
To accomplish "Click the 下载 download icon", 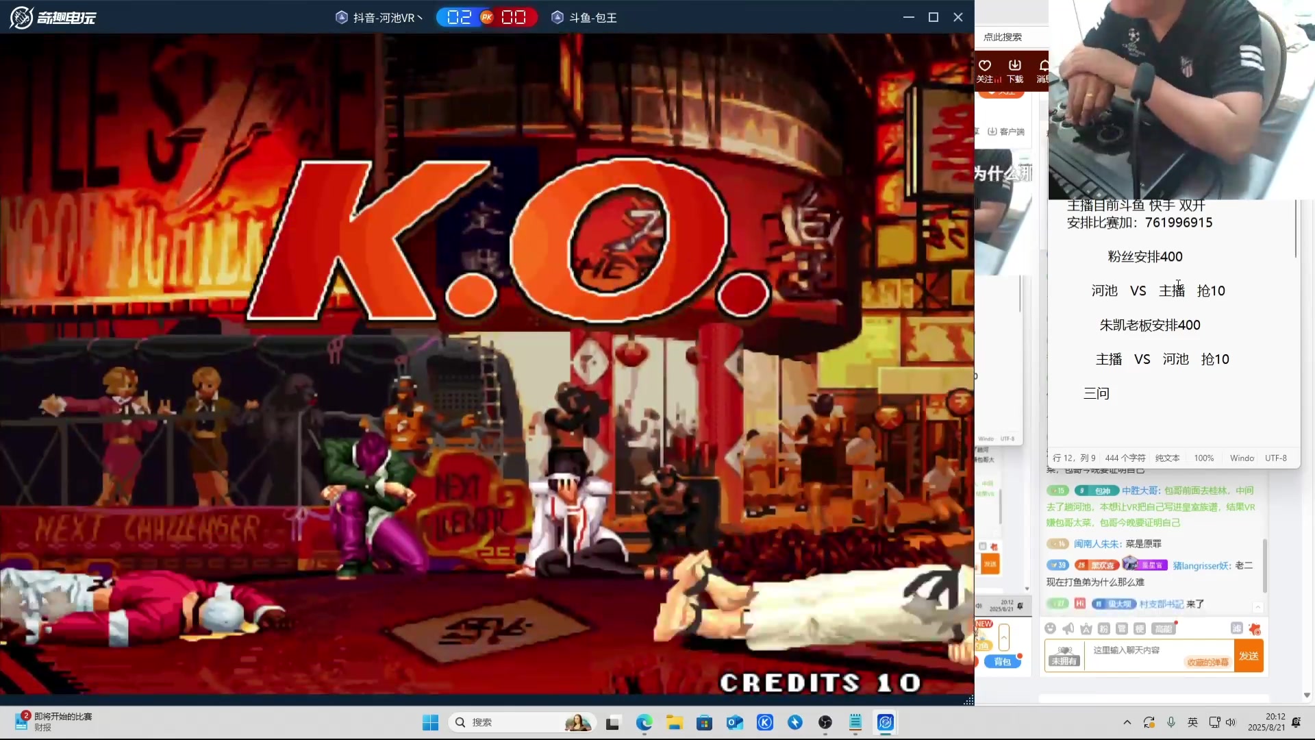I will pos(1015,71).
